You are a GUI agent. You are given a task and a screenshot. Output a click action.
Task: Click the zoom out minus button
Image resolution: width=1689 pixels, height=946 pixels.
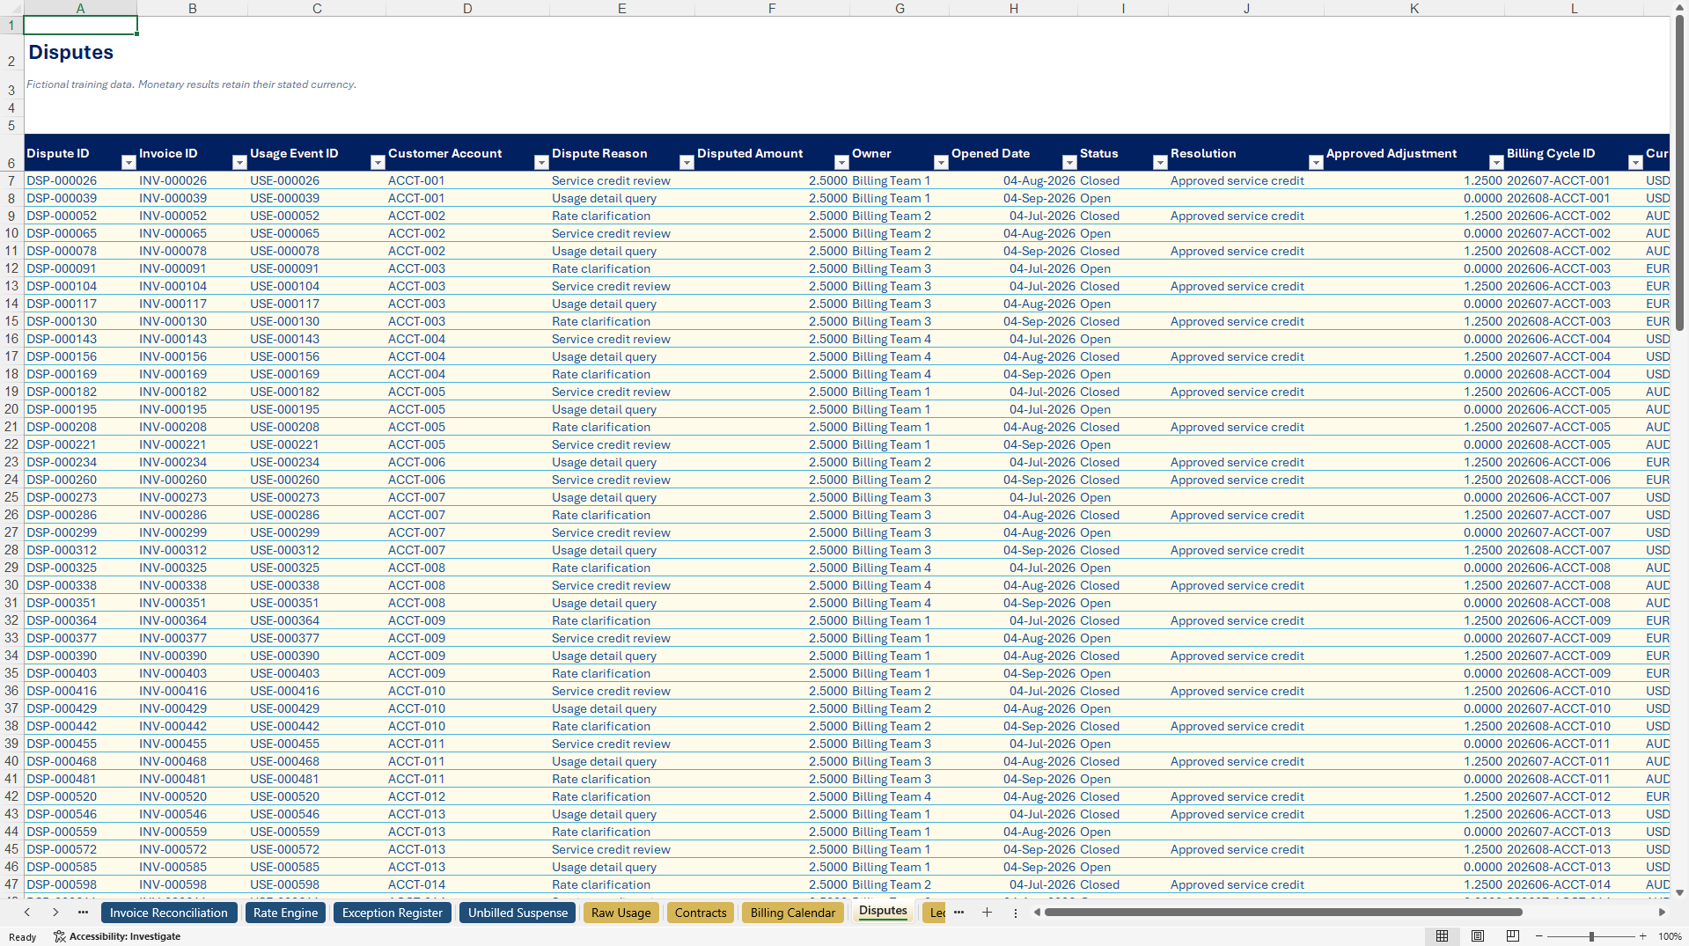point(1539,936)
